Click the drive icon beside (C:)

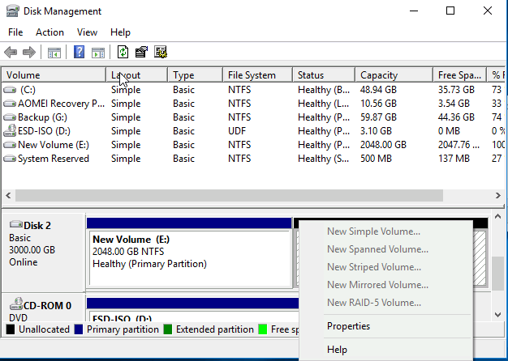pos(10,90)
